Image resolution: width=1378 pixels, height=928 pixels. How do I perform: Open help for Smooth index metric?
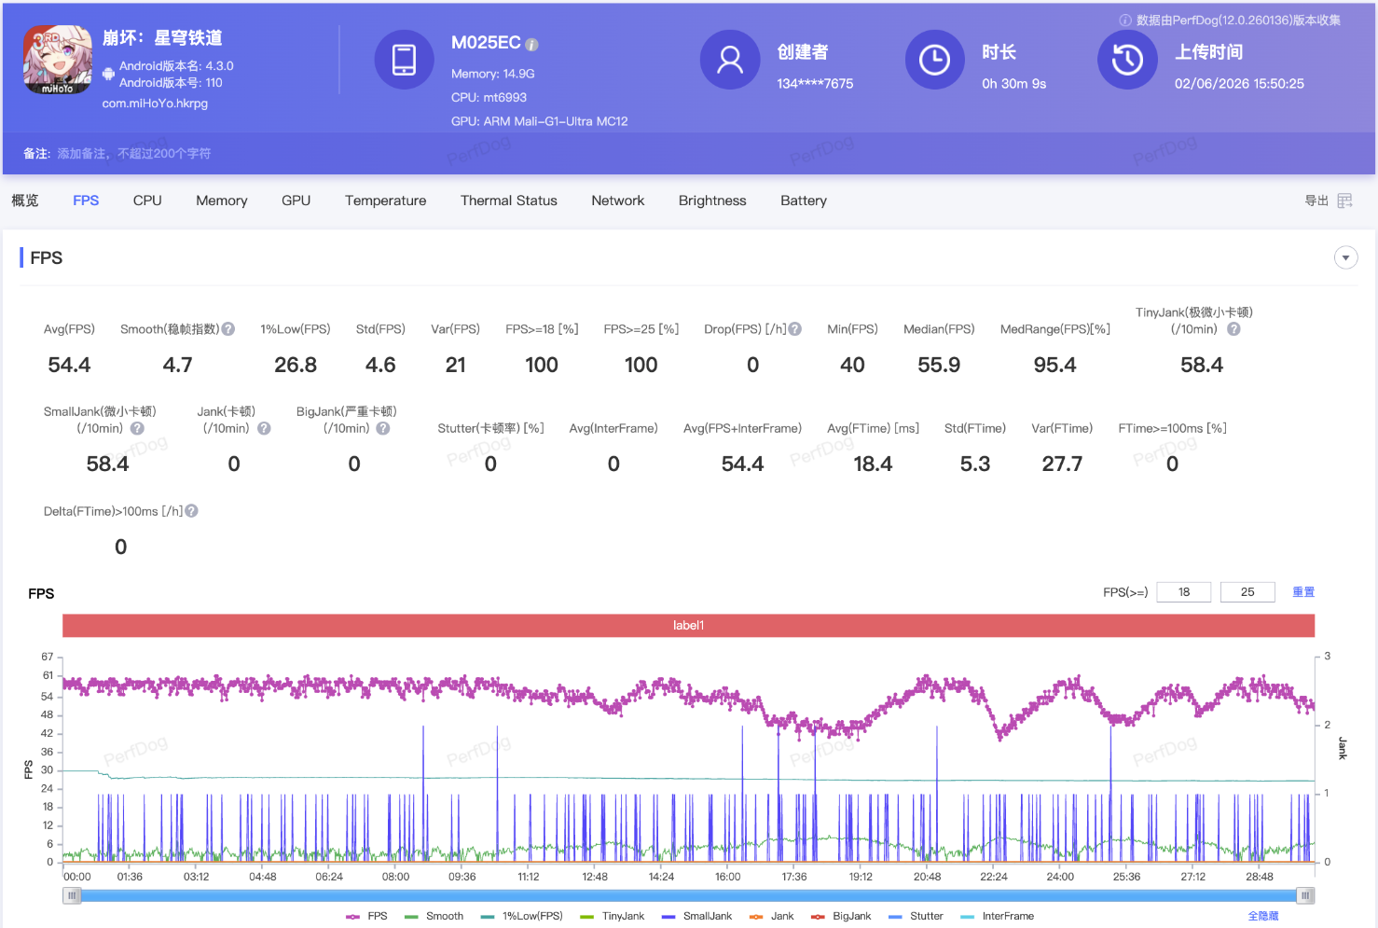(x=228, y=329)
